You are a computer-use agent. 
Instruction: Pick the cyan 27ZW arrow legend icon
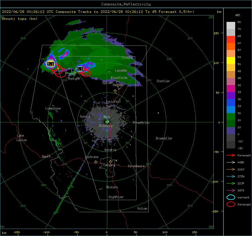point(231,177)
